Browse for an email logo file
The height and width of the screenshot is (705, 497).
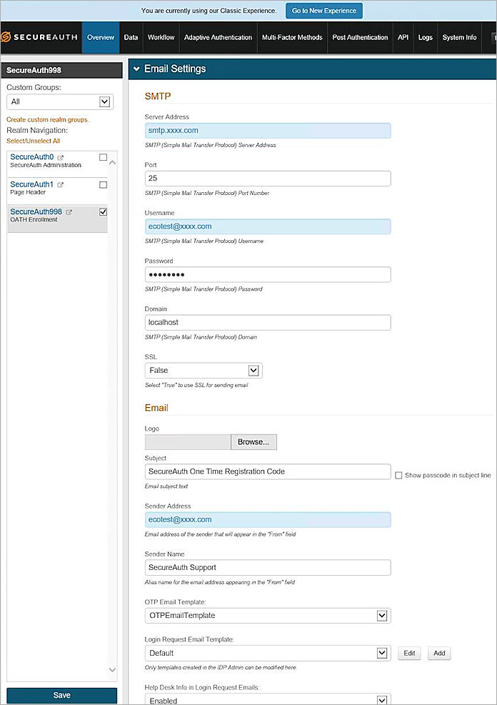click(253, 441)
